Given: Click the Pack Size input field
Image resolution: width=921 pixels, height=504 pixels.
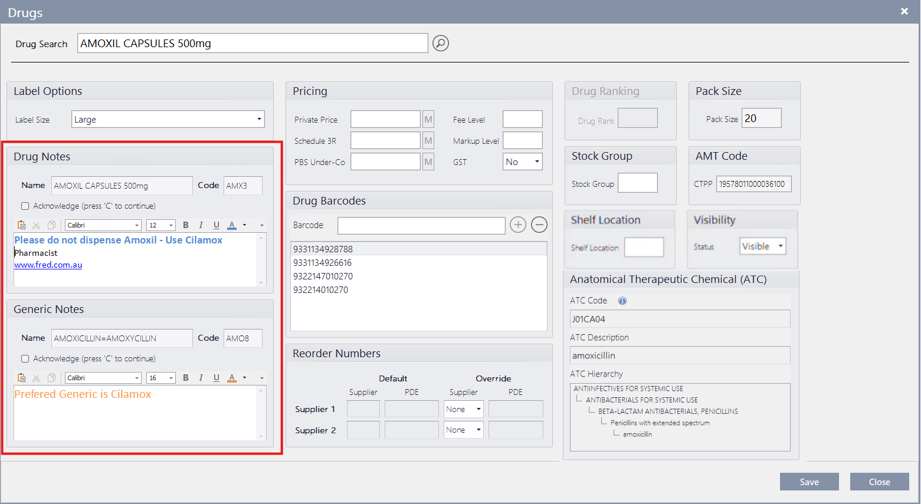Looking at the screenshot, I should point(761,118).
